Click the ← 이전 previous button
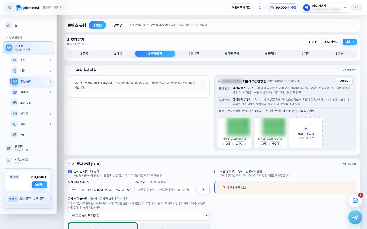The height and width of the screenshot is (229, 367). (313, 42)
